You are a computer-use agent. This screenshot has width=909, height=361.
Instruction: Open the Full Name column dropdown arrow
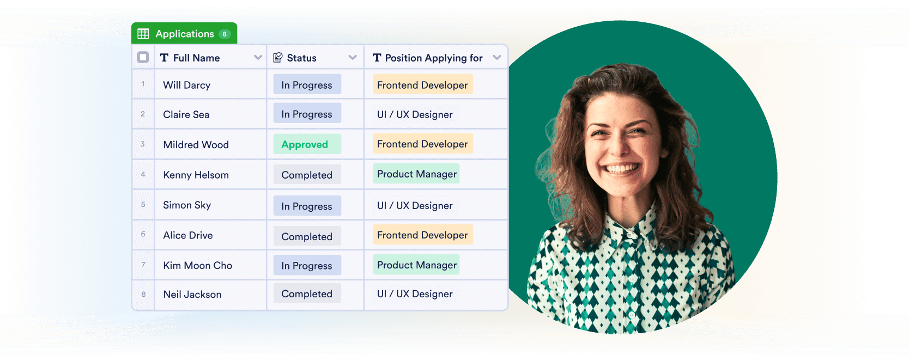(258, 58)
